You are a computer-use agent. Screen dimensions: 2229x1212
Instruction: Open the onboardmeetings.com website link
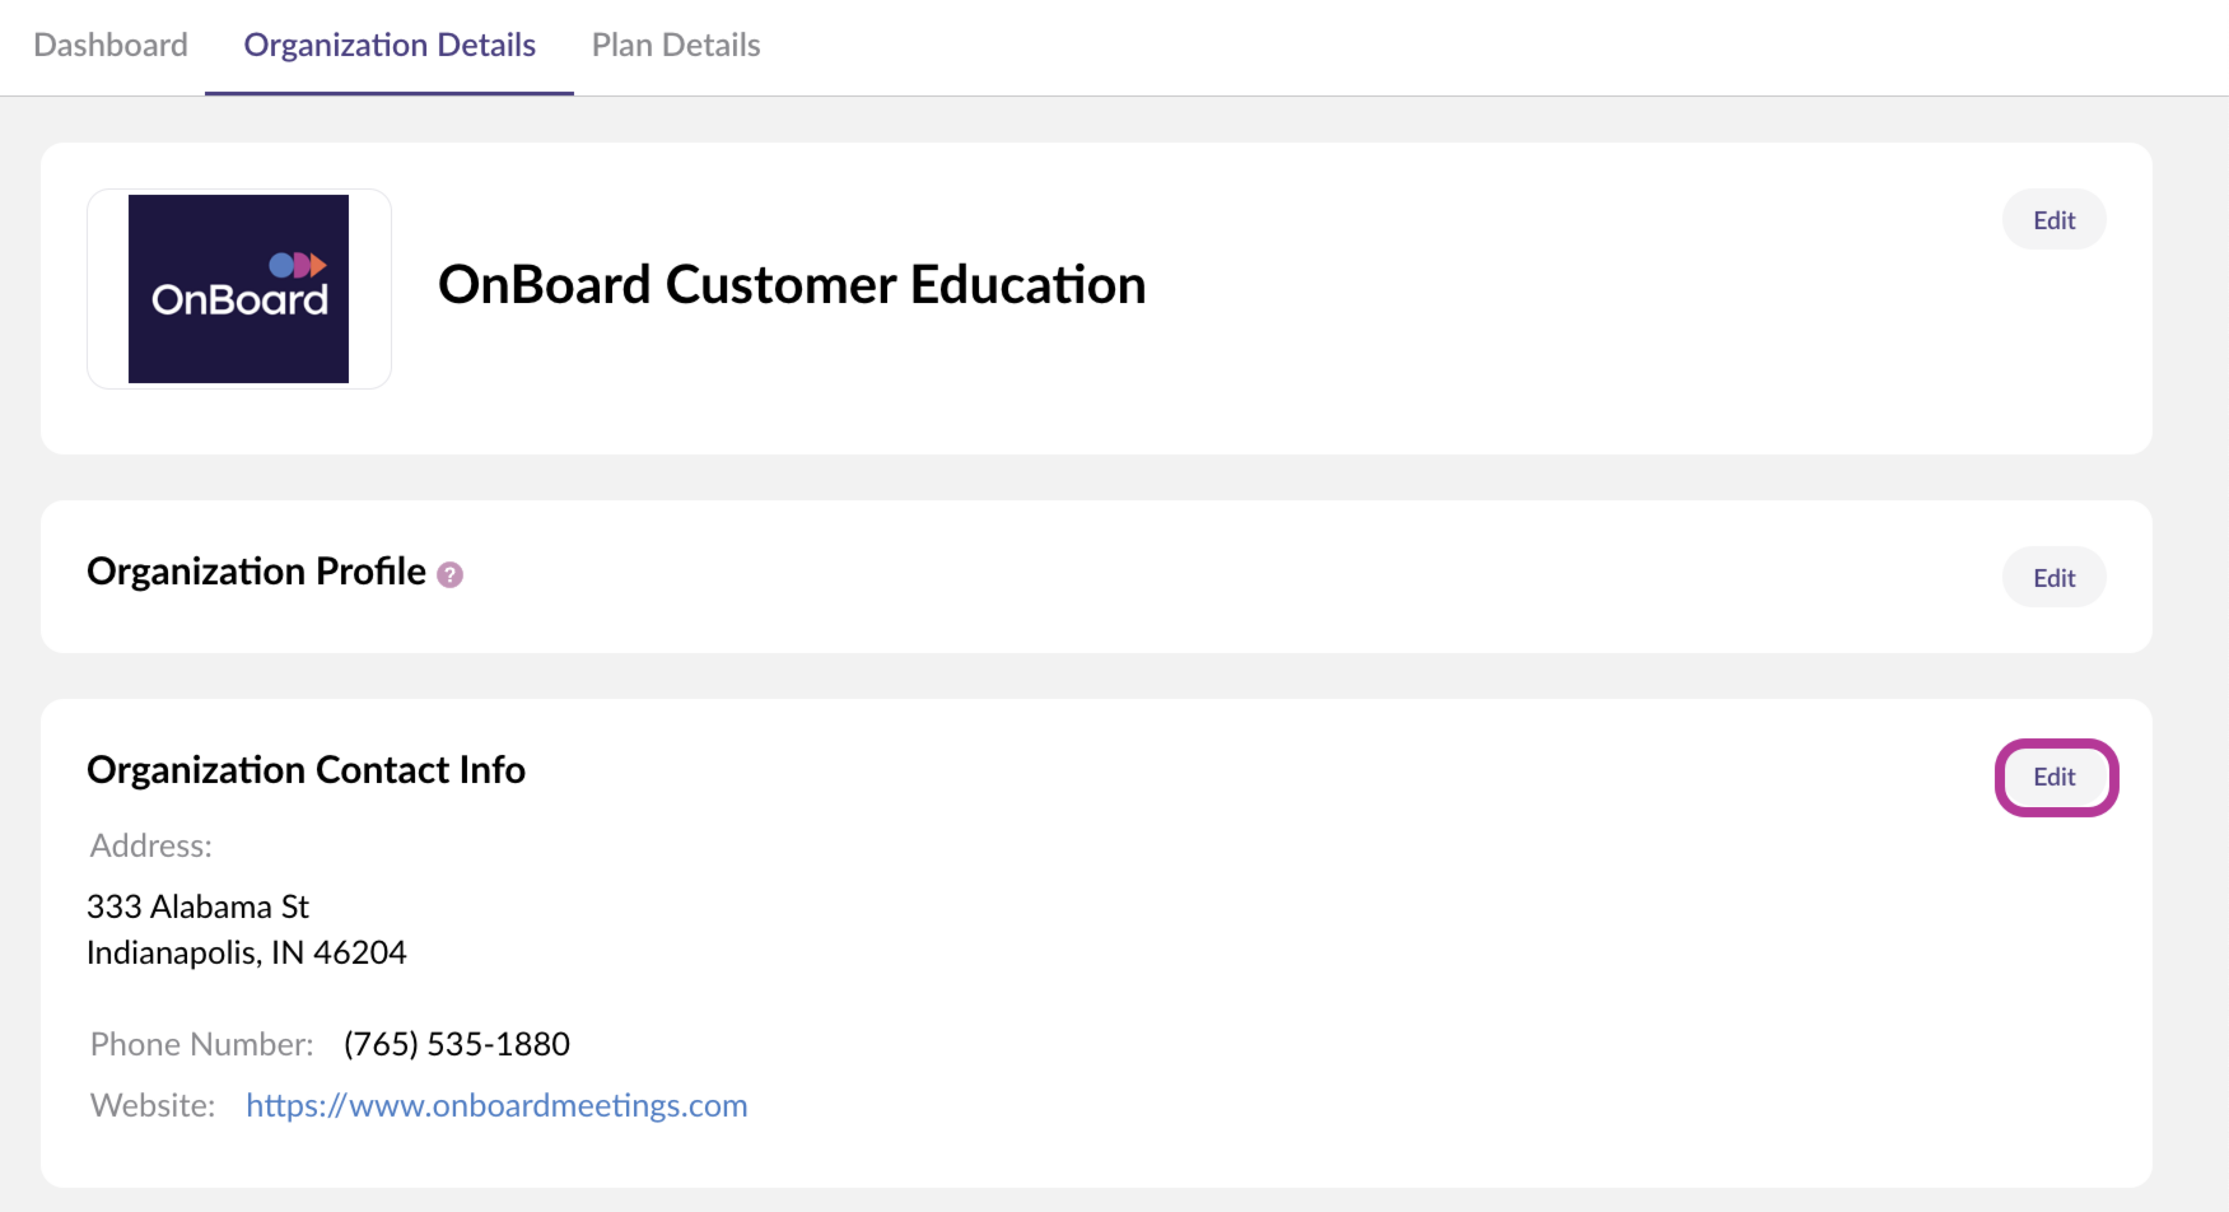tap(496, 1106)
